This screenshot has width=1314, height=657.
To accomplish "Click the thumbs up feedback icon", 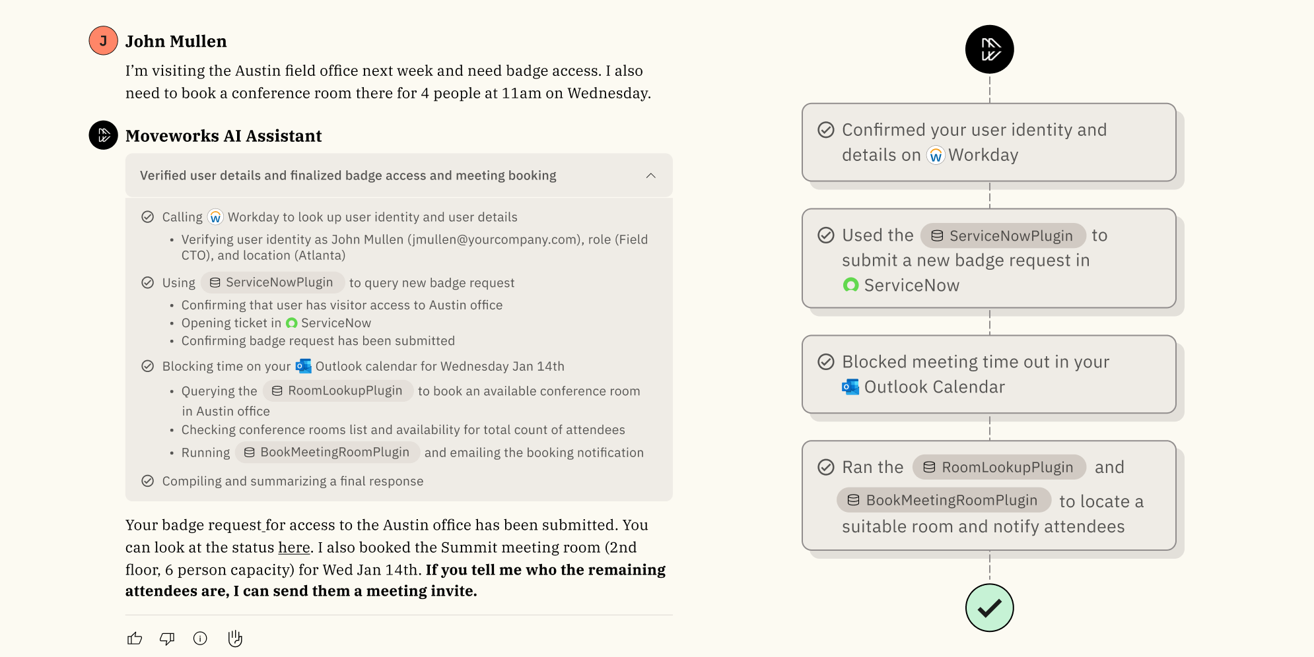I will 135,639.
